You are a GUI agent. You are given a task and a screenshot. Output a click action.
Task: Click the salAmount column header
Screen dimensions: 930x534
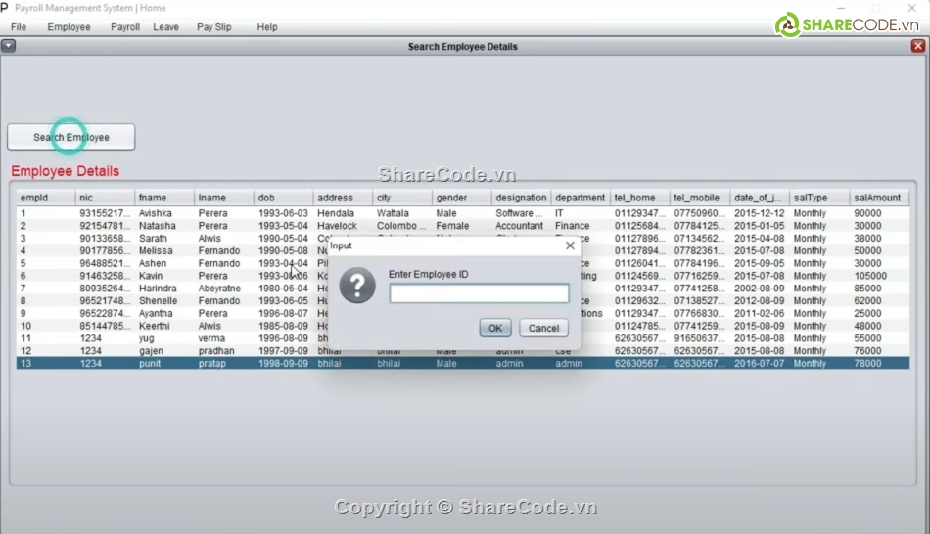click(x=876, y=198)
